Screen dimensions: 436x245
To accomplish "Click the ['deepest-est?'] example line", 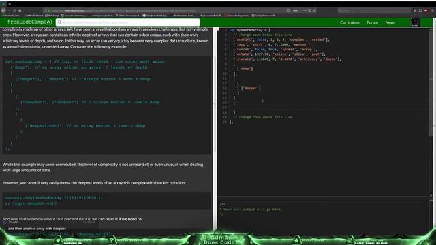I will coord(84,125).
